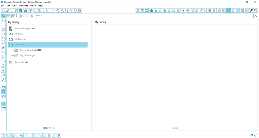Send to Silhouette in the top-left toolbar
Screen dimensions: 259x138
click(30, 10)
